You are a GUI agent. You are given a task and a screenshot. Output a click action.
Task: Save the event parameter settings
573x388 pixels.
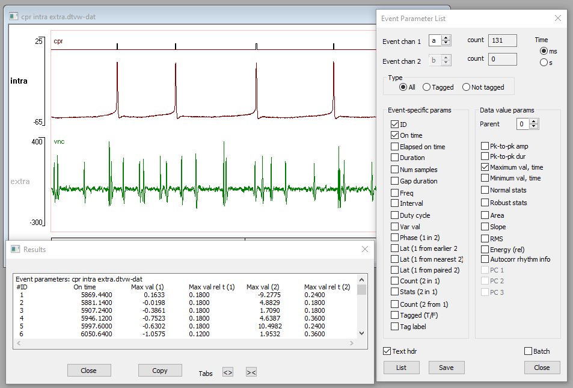(446, 367)
